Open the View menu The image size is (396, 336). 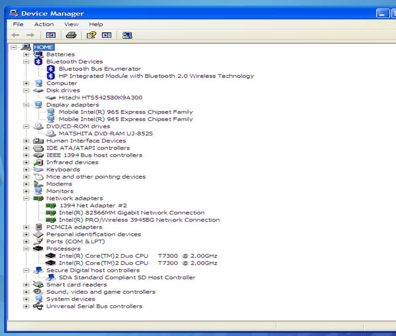[x=71, y=24]
